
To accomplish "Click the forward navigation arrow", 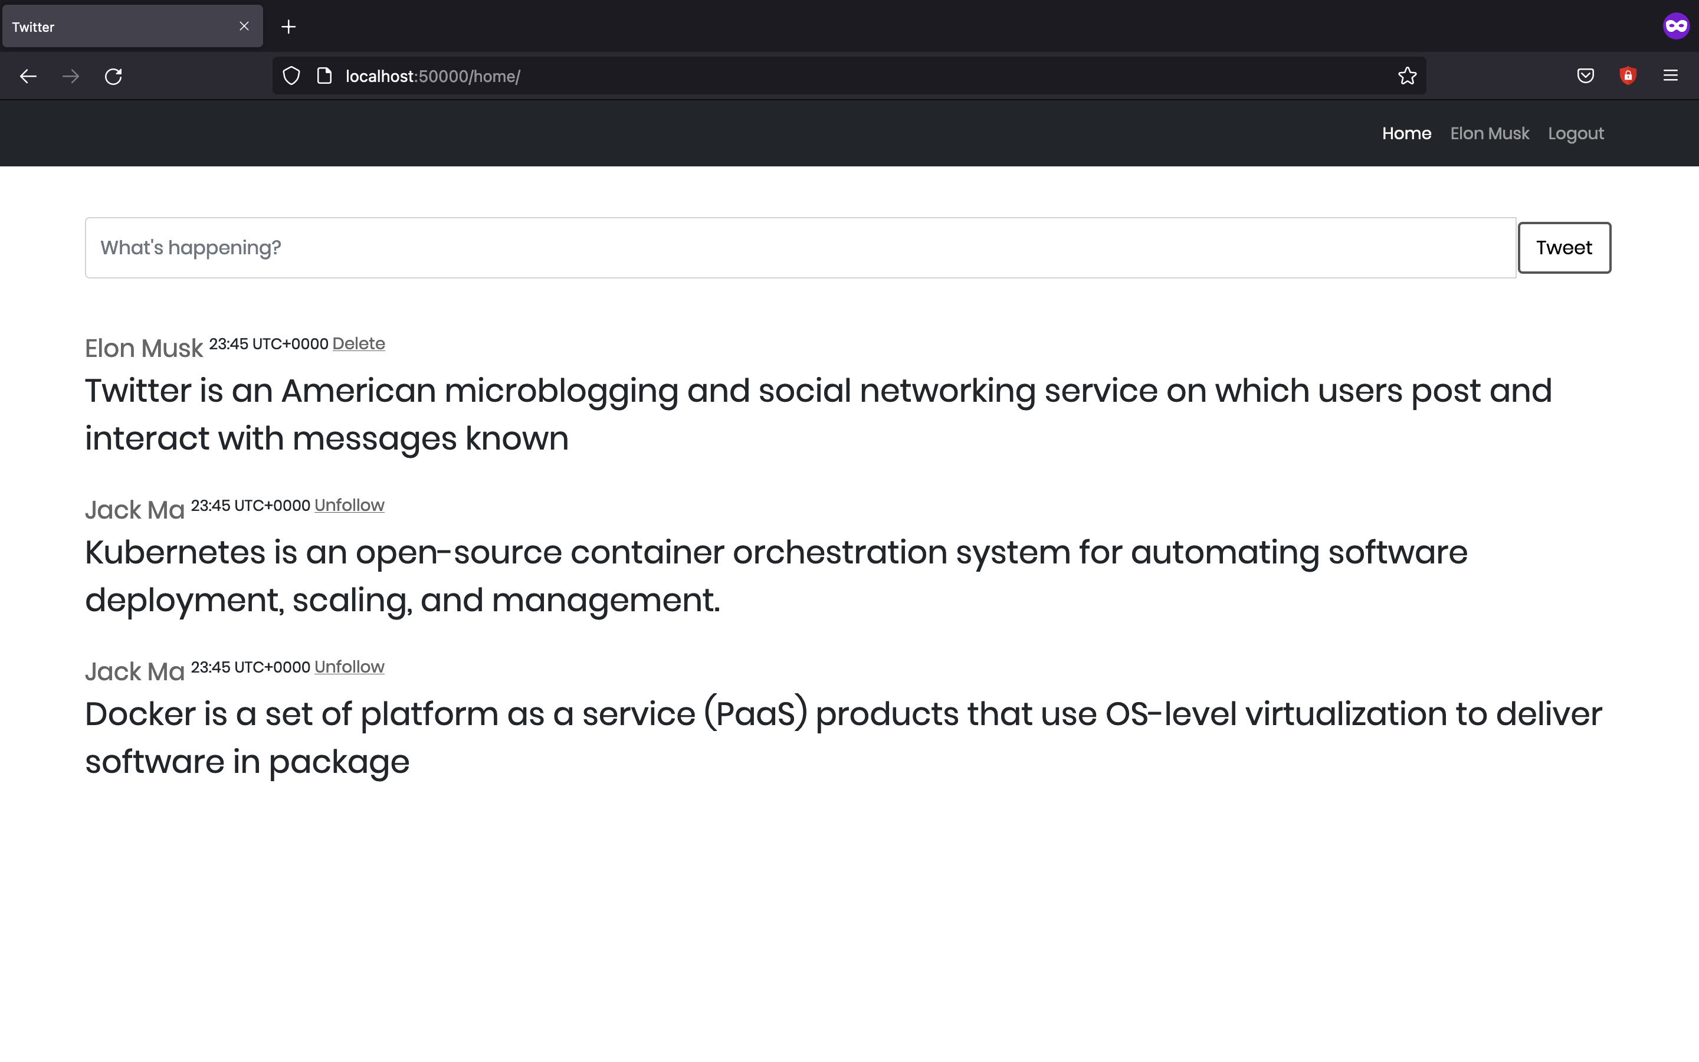I will coord(71,76).
